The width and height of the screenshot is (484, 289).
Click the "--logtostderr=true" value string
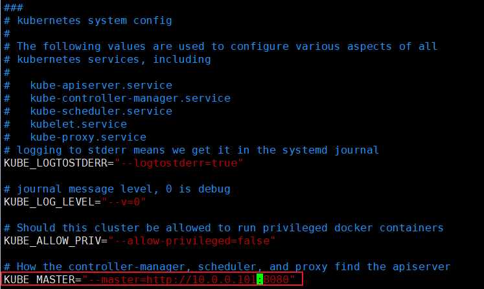click(x=179, y=163)
